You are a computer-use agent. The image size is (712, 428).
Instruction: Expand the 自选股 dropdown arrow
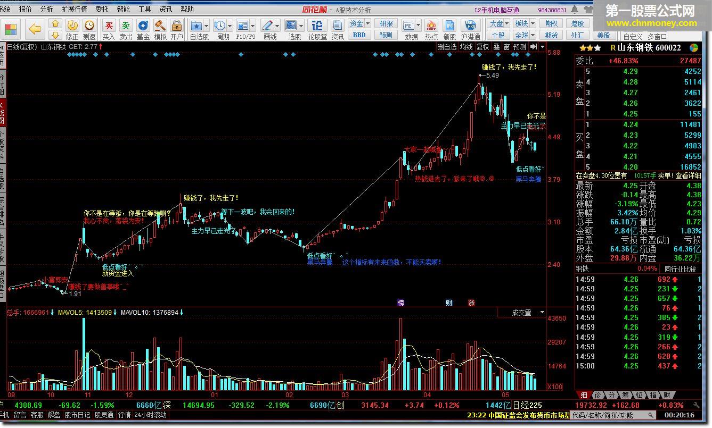pyautogui.click(x=207, y=26)
